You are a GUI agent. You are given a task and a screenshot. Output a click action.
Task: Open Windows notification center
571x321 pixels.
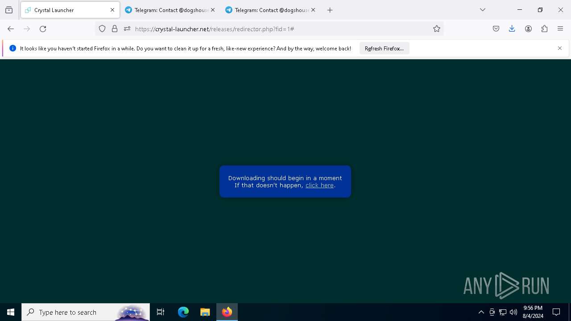point(556,312)
